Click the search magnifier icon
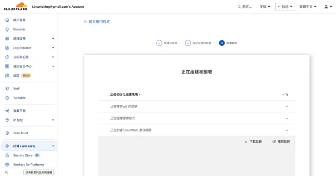336x176 pixels. [239, 7]
